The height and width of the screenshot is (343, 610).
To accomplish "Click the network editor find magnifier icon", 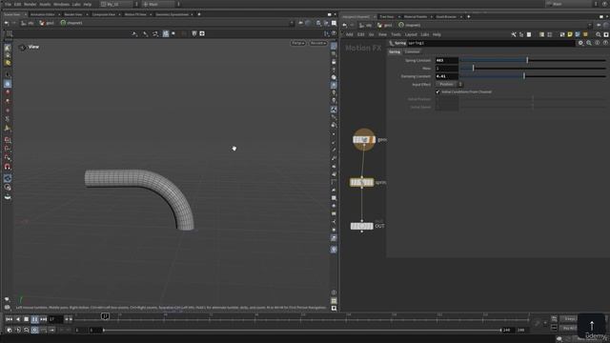I will 599,34.
